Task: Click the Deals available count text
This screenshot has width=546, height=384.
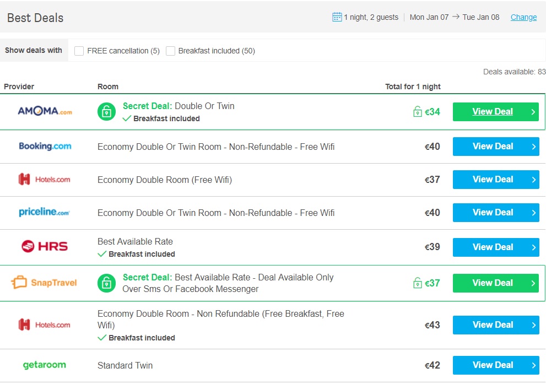Action: (514, 72)
